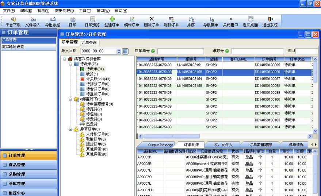
Task: Switch to the 订单查询 tab
Action: (x=89, y=42)
